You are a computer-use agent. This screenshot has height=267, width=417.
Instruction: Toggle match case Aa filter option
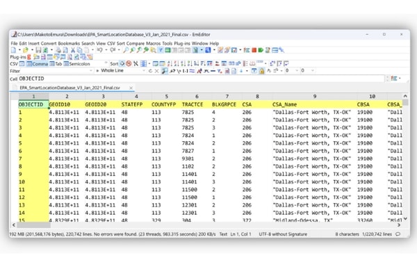coord(199,71)
